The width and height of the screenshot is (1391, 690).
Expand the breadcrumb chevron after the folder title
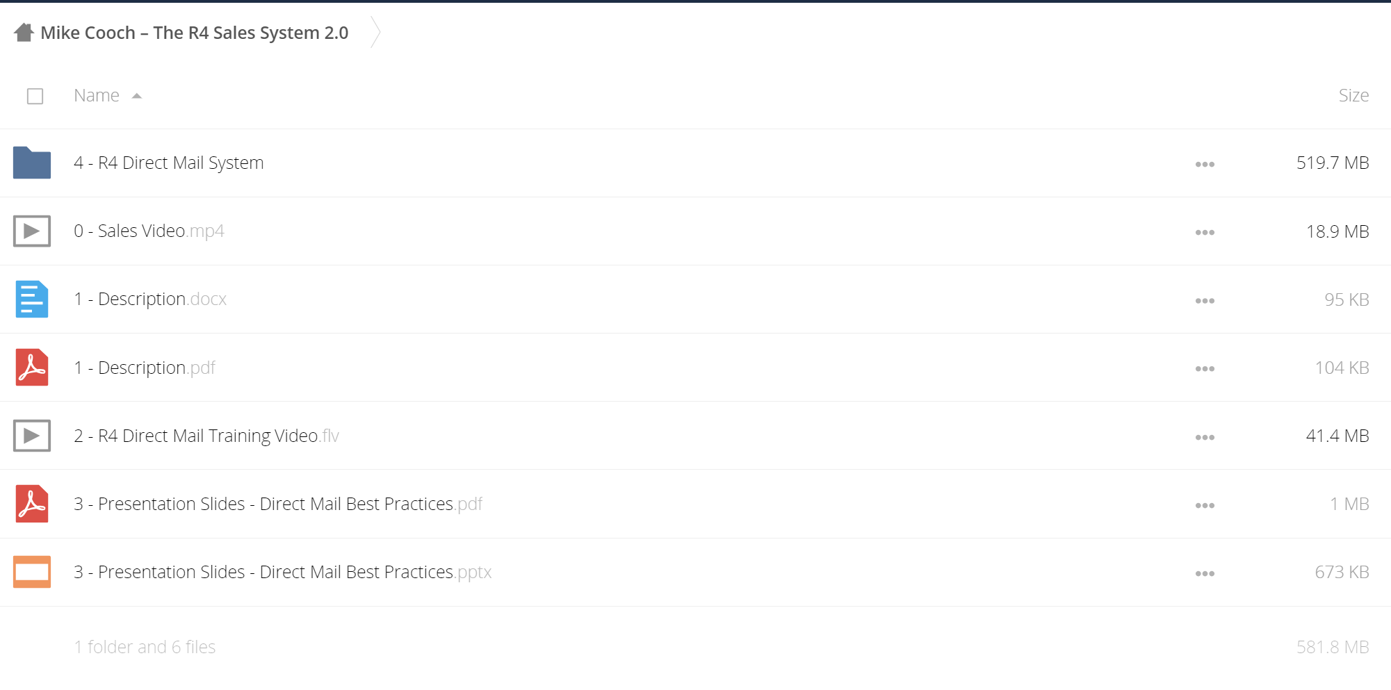(375, 32)
